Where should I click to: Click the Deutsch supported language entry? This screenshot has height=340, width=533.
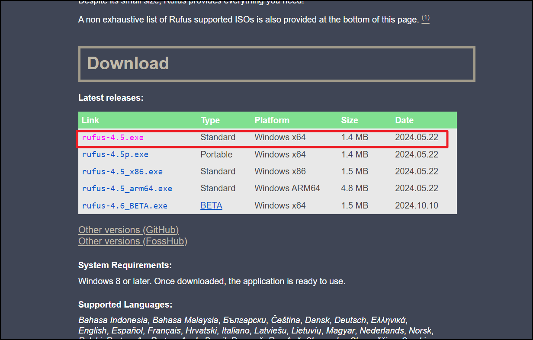click(x=350, y=320)
